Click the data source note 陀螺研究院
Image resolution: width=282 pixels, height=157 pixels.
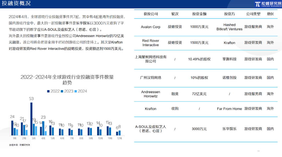20,145
